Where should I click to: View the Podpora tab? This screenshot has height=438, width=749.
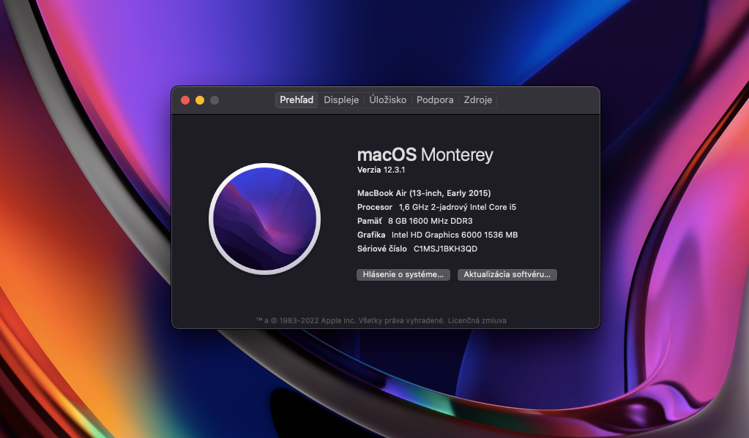pos(434,99)
